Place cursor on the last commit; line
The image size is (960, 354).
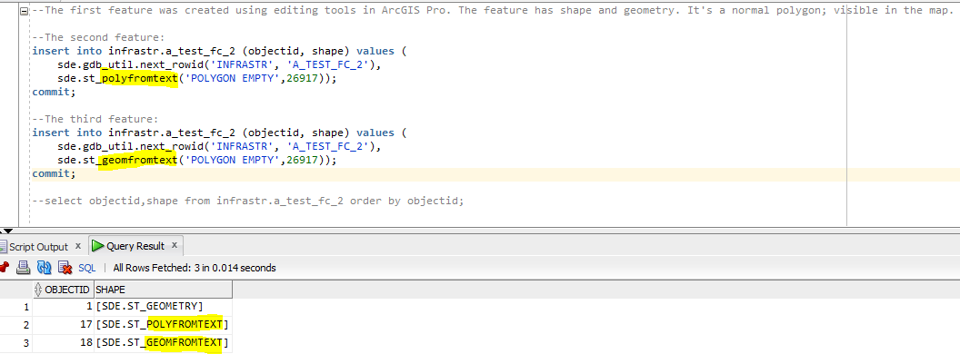coord(54,174)
